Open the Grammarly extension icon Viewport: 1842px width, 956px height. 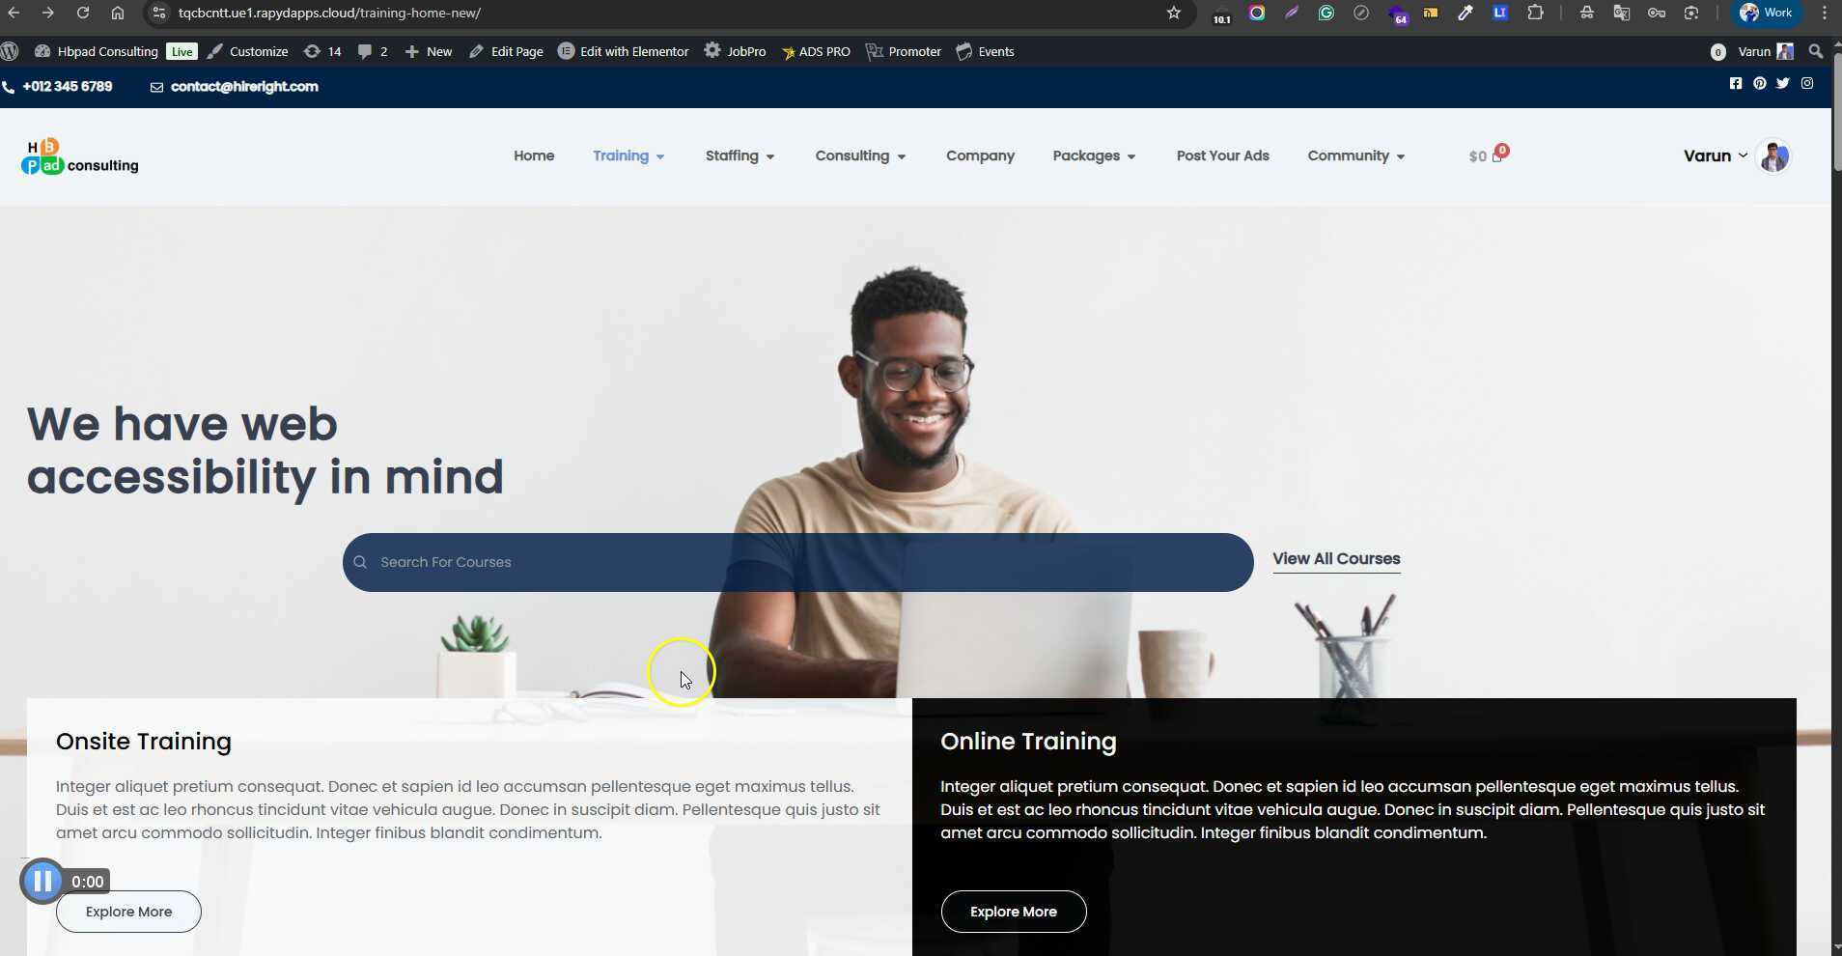pyautogui.click(x=1326, y=13)
